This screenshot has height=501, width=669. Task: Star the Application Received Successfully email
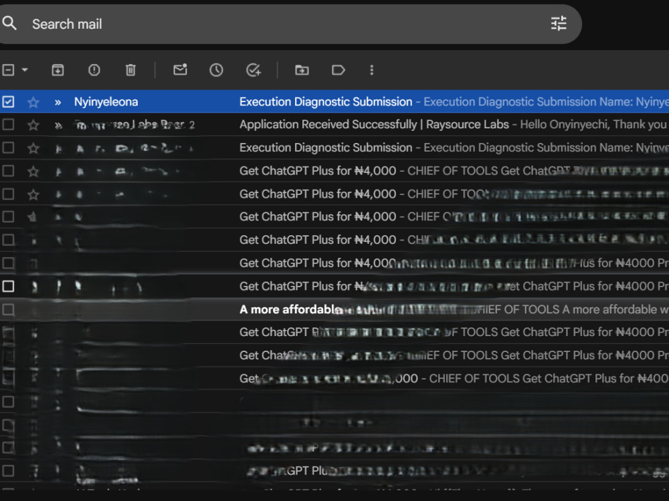click(33, 126)
